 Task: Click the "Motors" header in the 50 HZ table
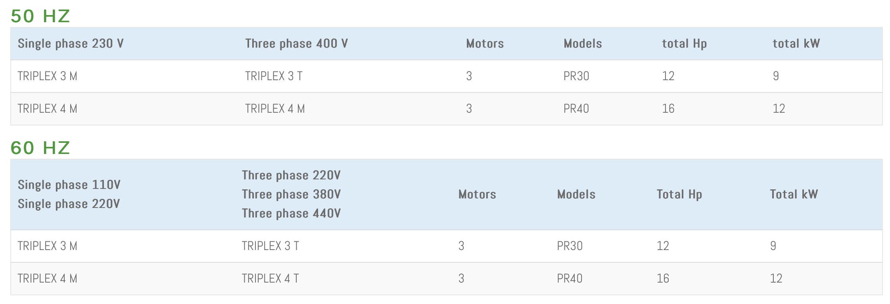(485, 44)
